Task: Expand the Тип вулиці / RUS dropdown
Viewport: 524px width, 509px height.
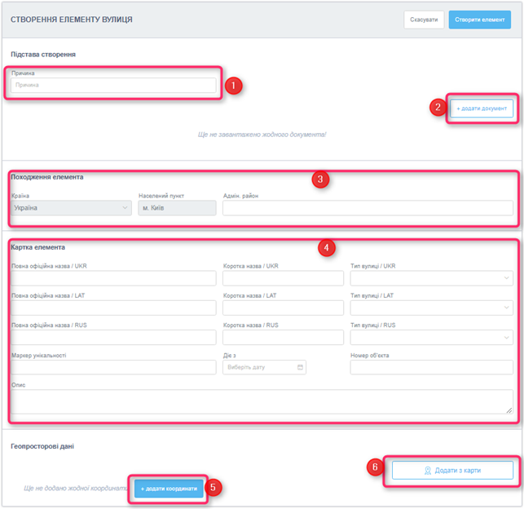Action: click(x=431, y=338)
